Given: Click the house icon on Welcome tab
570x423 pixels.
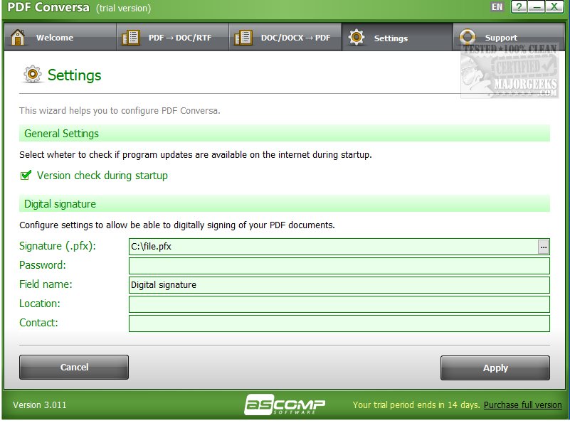Looking at the screenshot, I should [x=18, y=38].
